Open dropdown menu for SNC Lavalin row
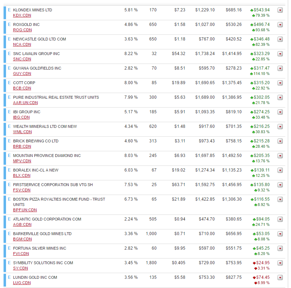291x288 pixels. (280, 54)
